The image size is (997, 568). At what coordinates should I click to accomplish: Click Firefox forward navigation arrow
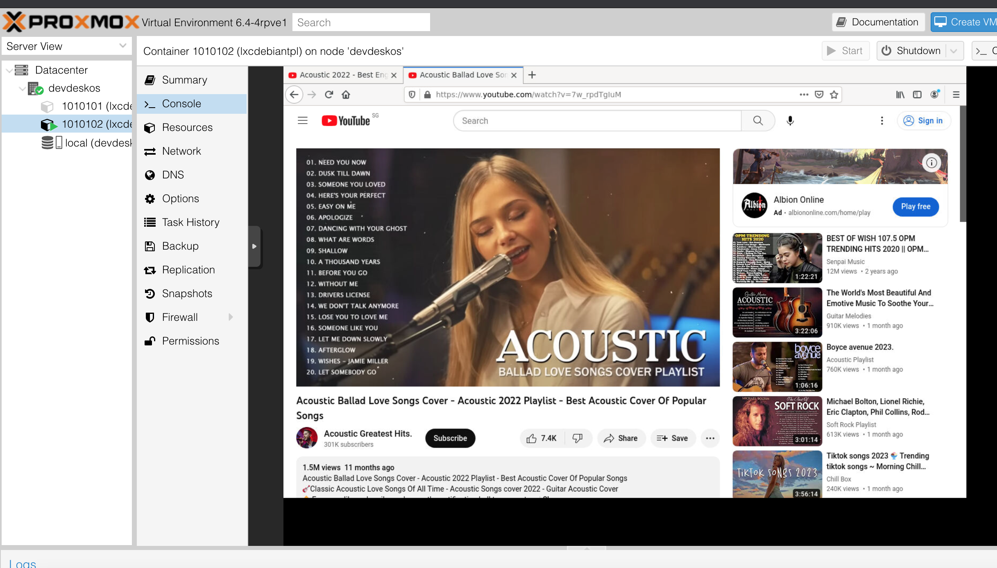pyautogui.click(x=312, y=95)
